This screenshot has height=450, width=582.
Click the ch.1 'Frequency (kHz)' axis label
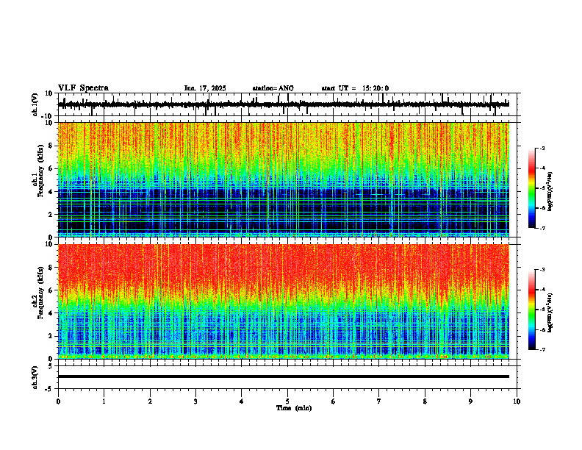coord(40,171)
